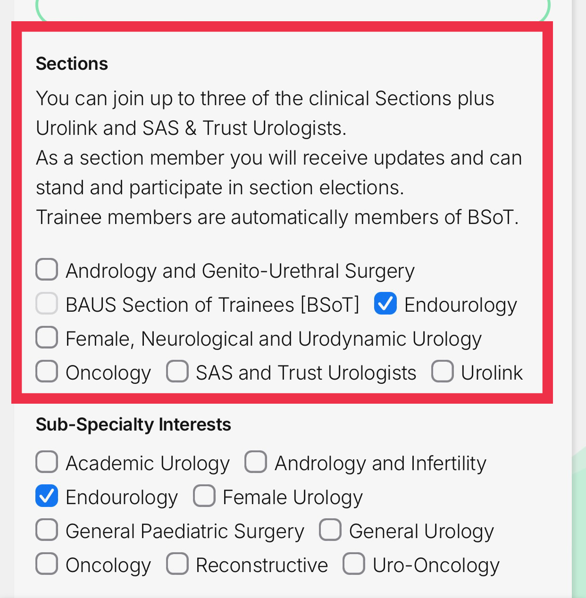Click the disabled BAUS Section of Trainees checkbox
586x598 pixels.
pos(47,304)
